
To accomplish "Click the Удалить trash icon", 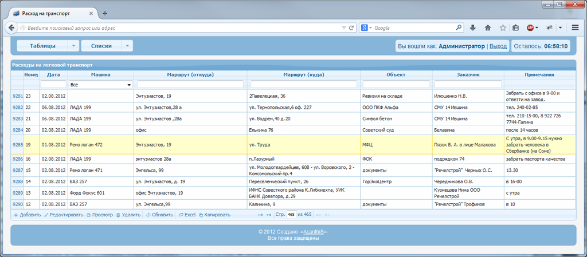I will tap(118, 215).
